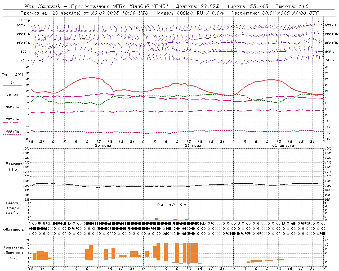Click the 0.3 precipitation value label
Image resolution: width=339 pixels, height=271 pixels.
(x=172, y=205)
